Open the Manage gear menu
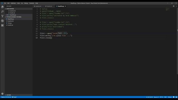Screen dimensions: 178x100 3,94
